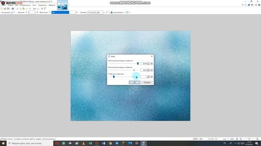
Task: Click the Print toolbar icon
Action: click(x=13, y=9)
